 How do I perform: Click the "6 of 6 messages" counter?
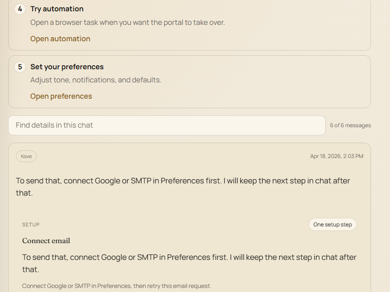coord(350,126)
